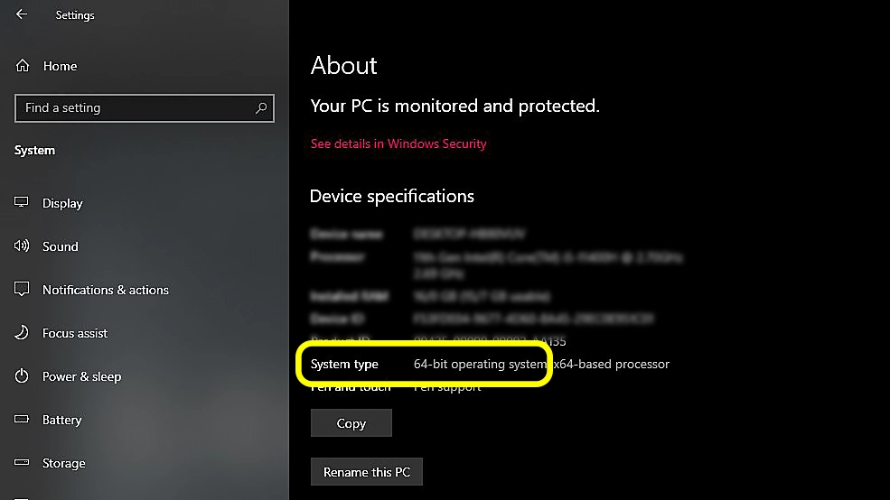This screenshot has height=500, width=890.
Task: Click the Home label in the sidebar
Action: click(61, 66)
